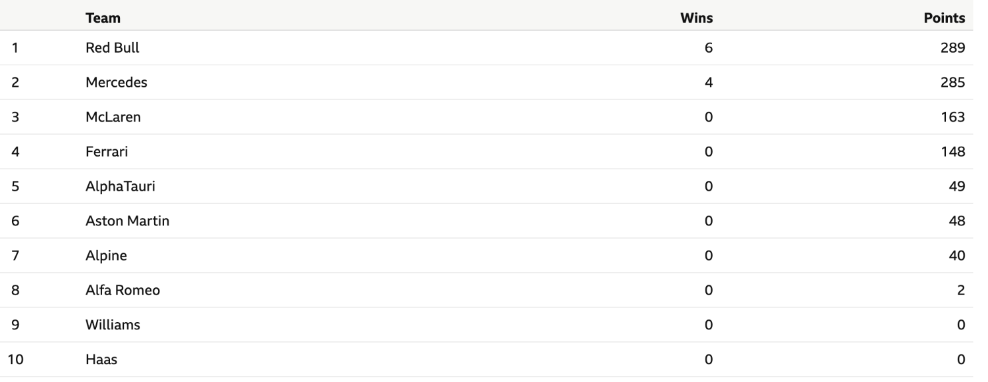Click the Wins column header
This screenshot has width=988, height=382.
(x=696, y=18)
